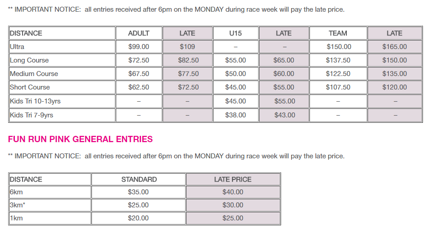
Task: Click the 3km late price $30.00
Action: click(233, 205)
